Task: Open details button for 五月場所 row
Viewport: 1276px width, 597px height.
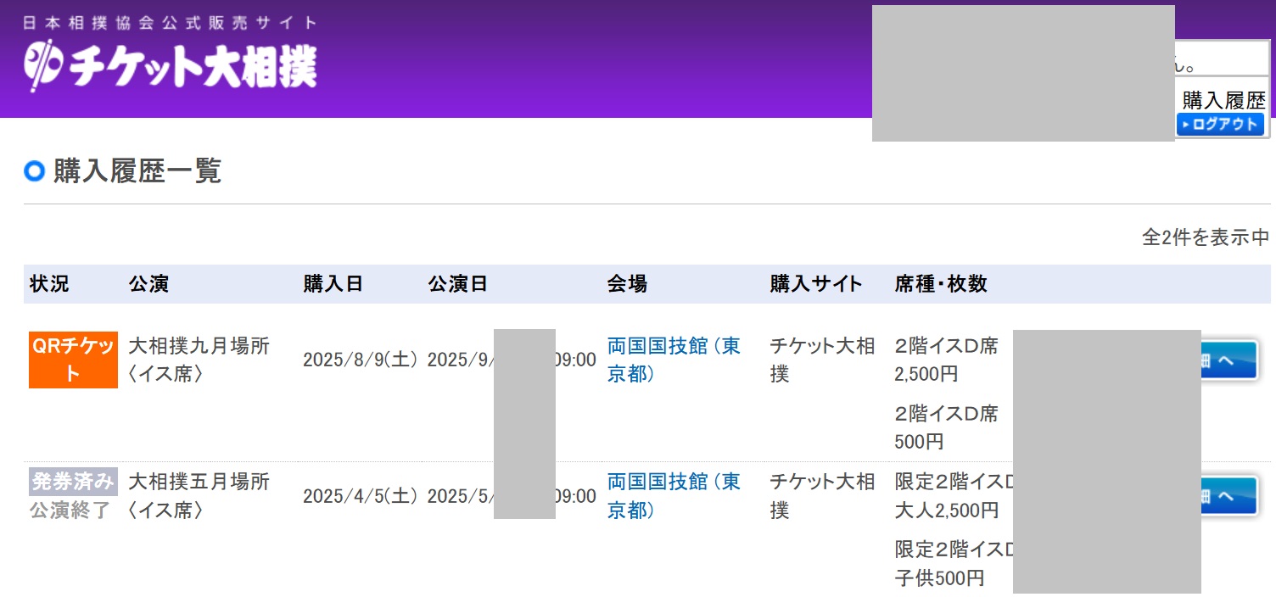Action: tap(1228, 496)
